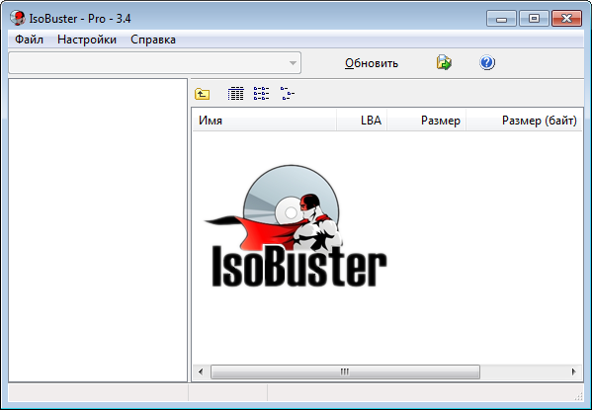Click the Обновить button

(x=372, y=63)
